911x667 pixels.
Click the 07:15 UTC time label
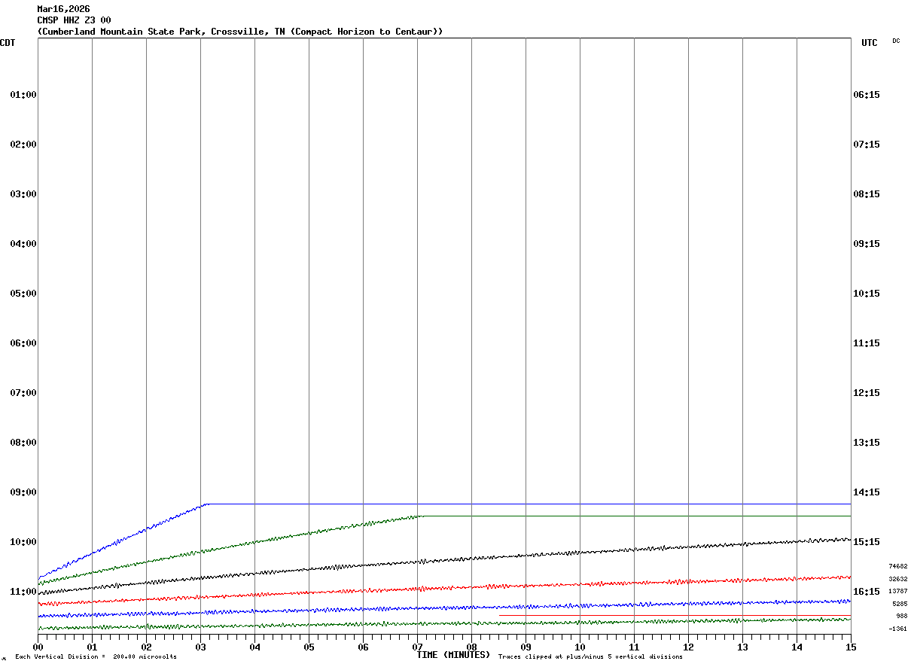click(867, 145)
